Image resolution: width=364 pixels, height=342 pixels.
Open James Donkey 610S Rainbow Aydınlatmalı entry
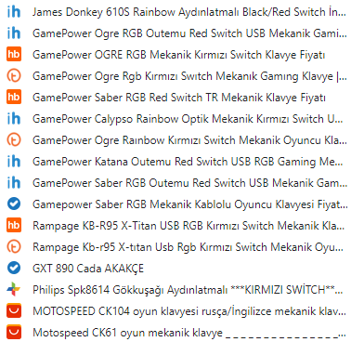click(x=176, y=12)
